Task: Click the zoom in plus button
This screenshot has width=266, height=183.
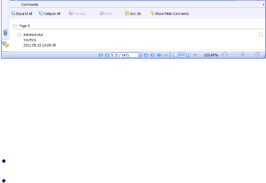Action: pos(258,55)
